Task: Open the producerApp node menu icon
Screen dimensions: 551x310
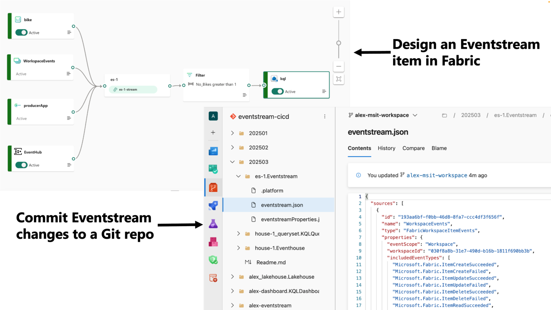Action: point(69,118)
